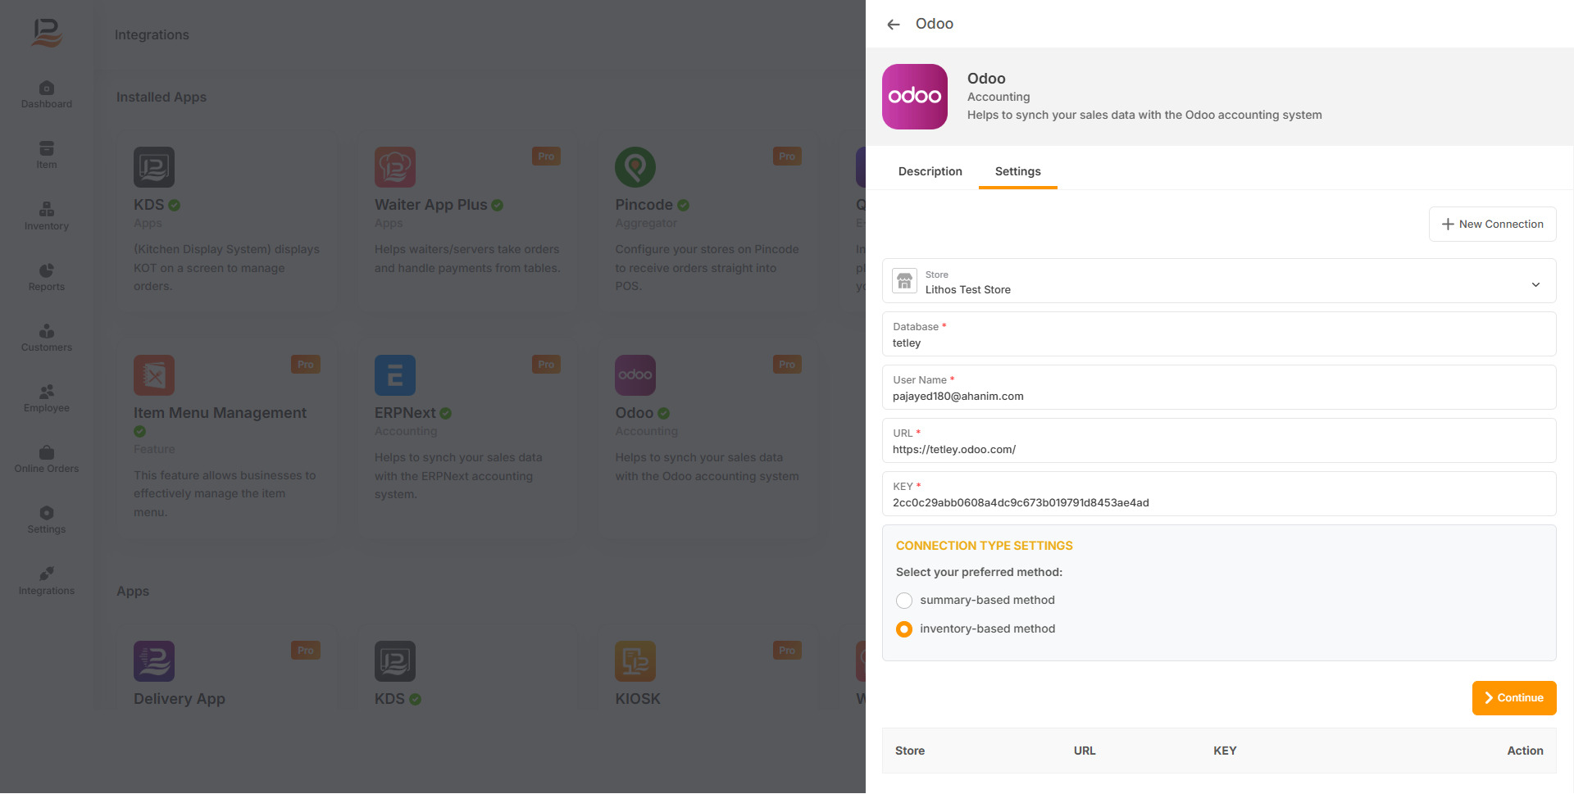Click the ERPNext app icon
The height and width of the screenshot is (794, 1574).
point(395,375)
